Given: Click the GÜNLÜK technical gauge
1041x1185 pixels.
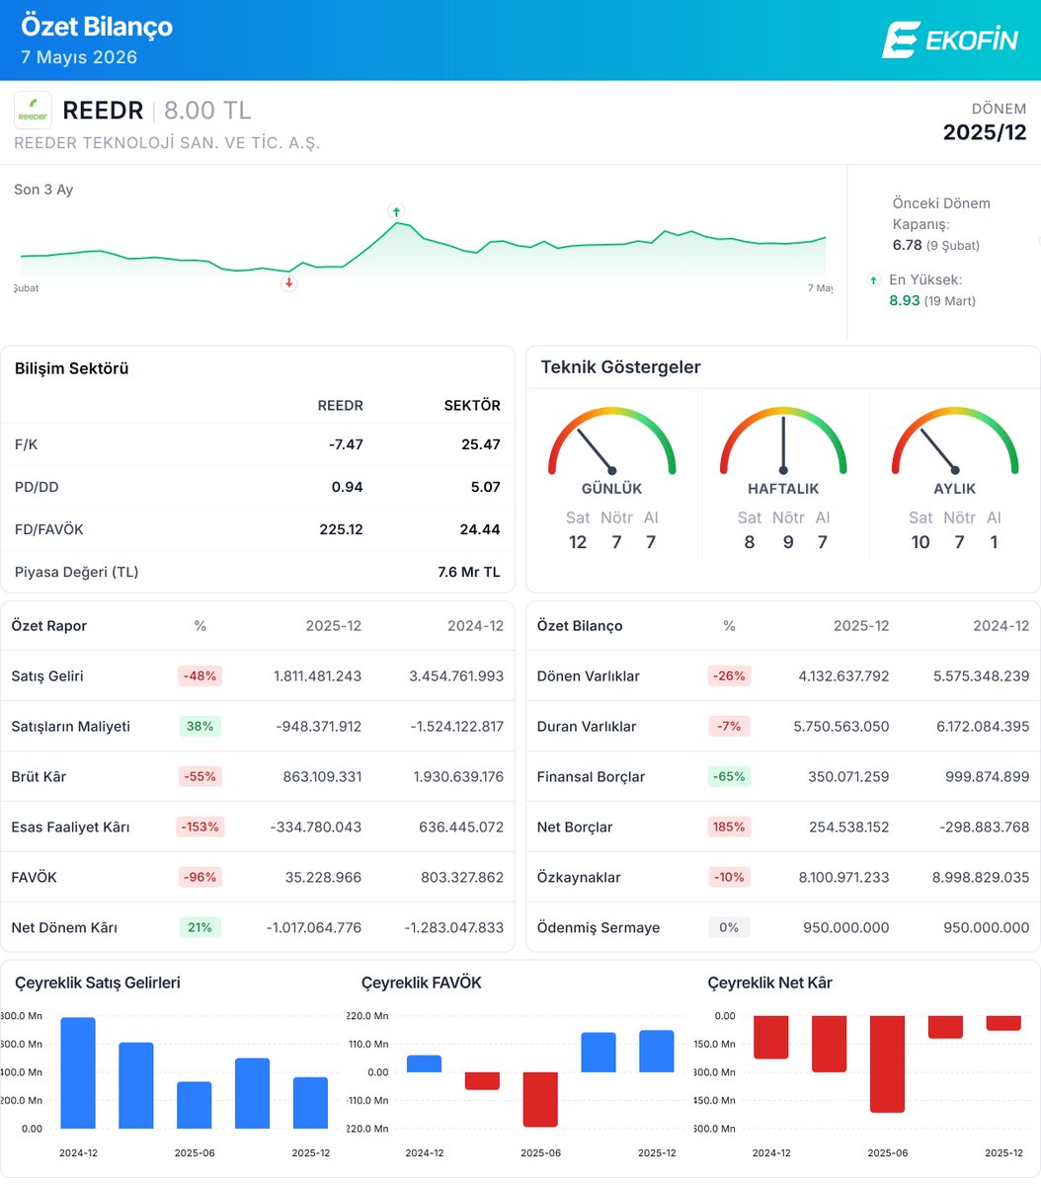Looking at the screenshot, I should pyautogui.click(x=612, y=440).
